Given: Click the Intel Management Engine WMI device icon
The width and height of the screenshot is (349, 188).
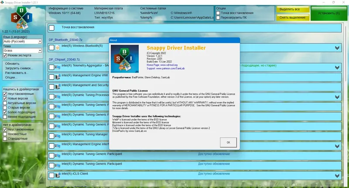Looking at the screenshot, I should [58, 77].
